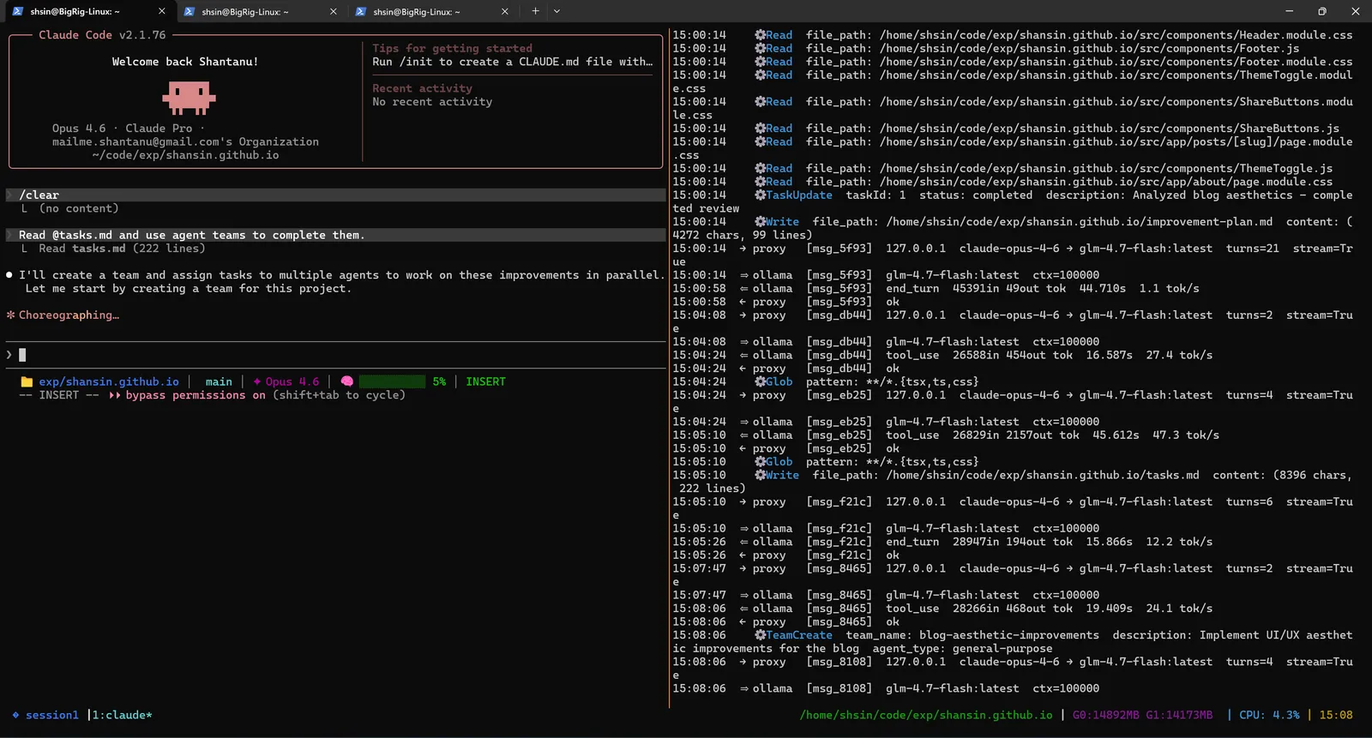Image resolution: width=1372 pixels, height=738 pixels.
Task: Click TeamCreate tool name in log
Action: (x=799, y=635)
